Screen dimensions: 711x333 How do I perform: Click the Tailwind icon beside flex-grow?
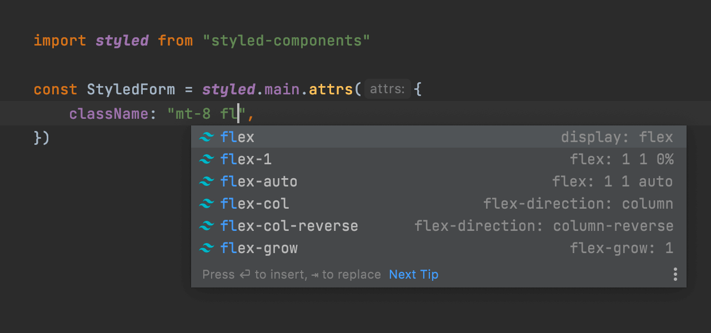coord(206,248)
